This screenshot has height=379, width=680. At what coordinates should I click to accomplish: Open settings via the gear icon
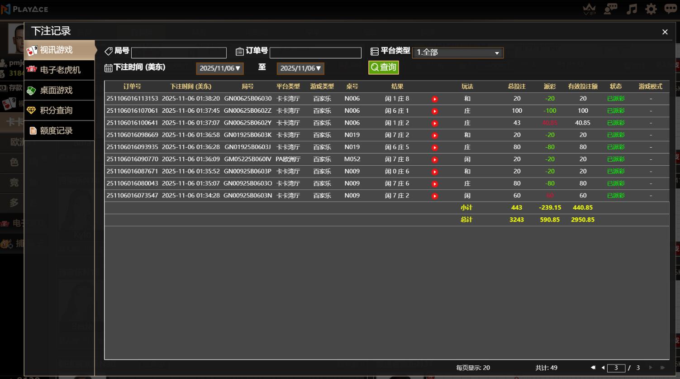coord(651,9)
